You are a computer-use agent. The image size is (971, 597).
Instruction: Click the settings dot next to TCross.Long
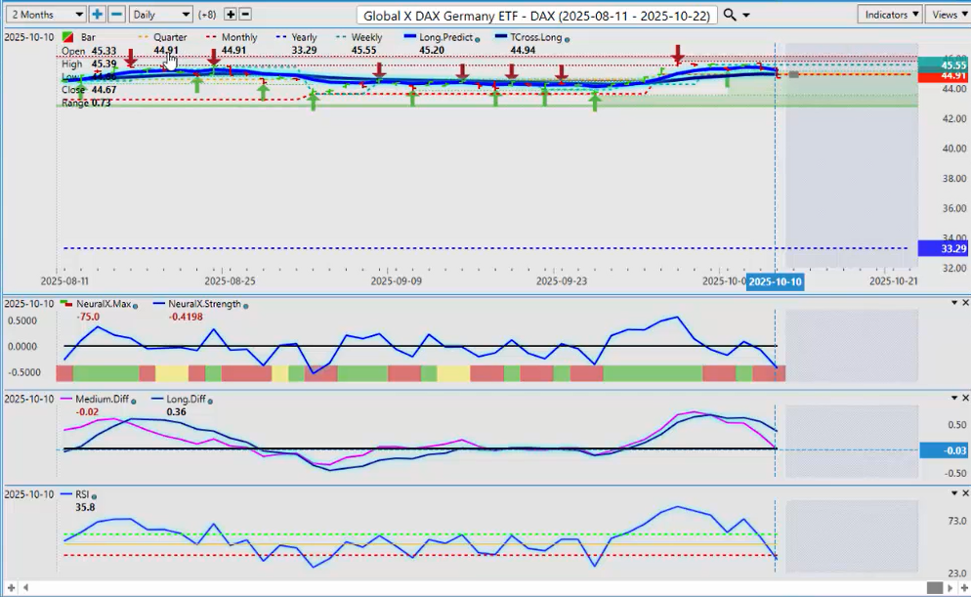point(569,38)
